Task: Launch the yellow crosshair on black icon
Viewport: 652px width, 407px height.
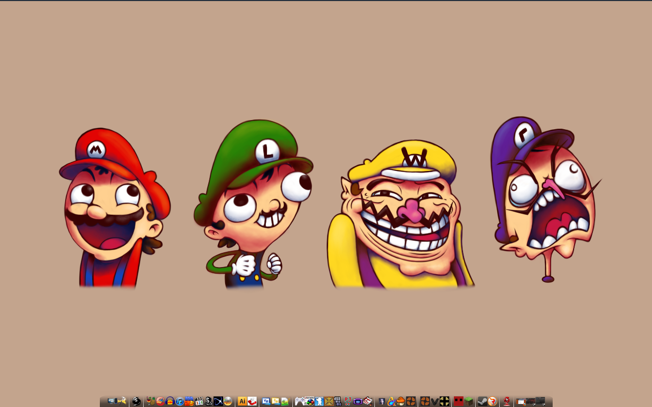Action: 444,401
